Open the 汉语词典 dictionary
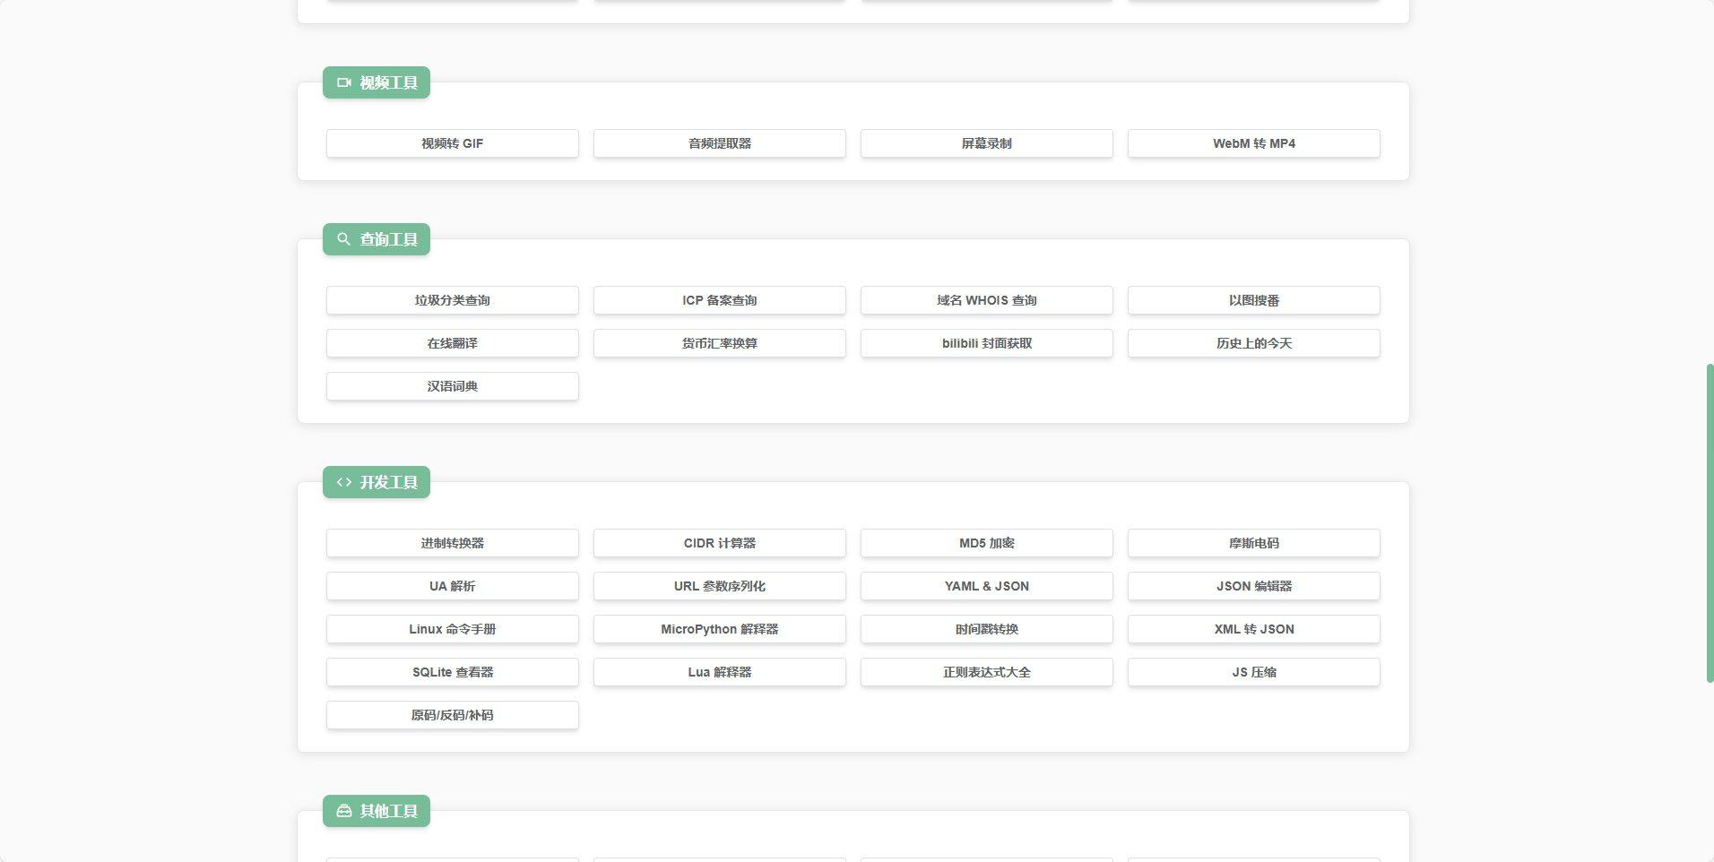The width and height of the screenshot is (1714, 862). 452,386
